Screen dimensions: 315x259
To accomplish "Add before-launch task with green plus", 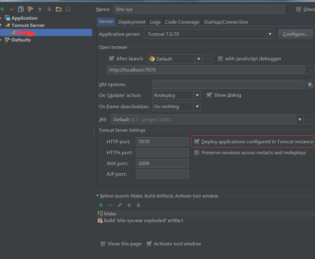I will click(x=101, y=205).
